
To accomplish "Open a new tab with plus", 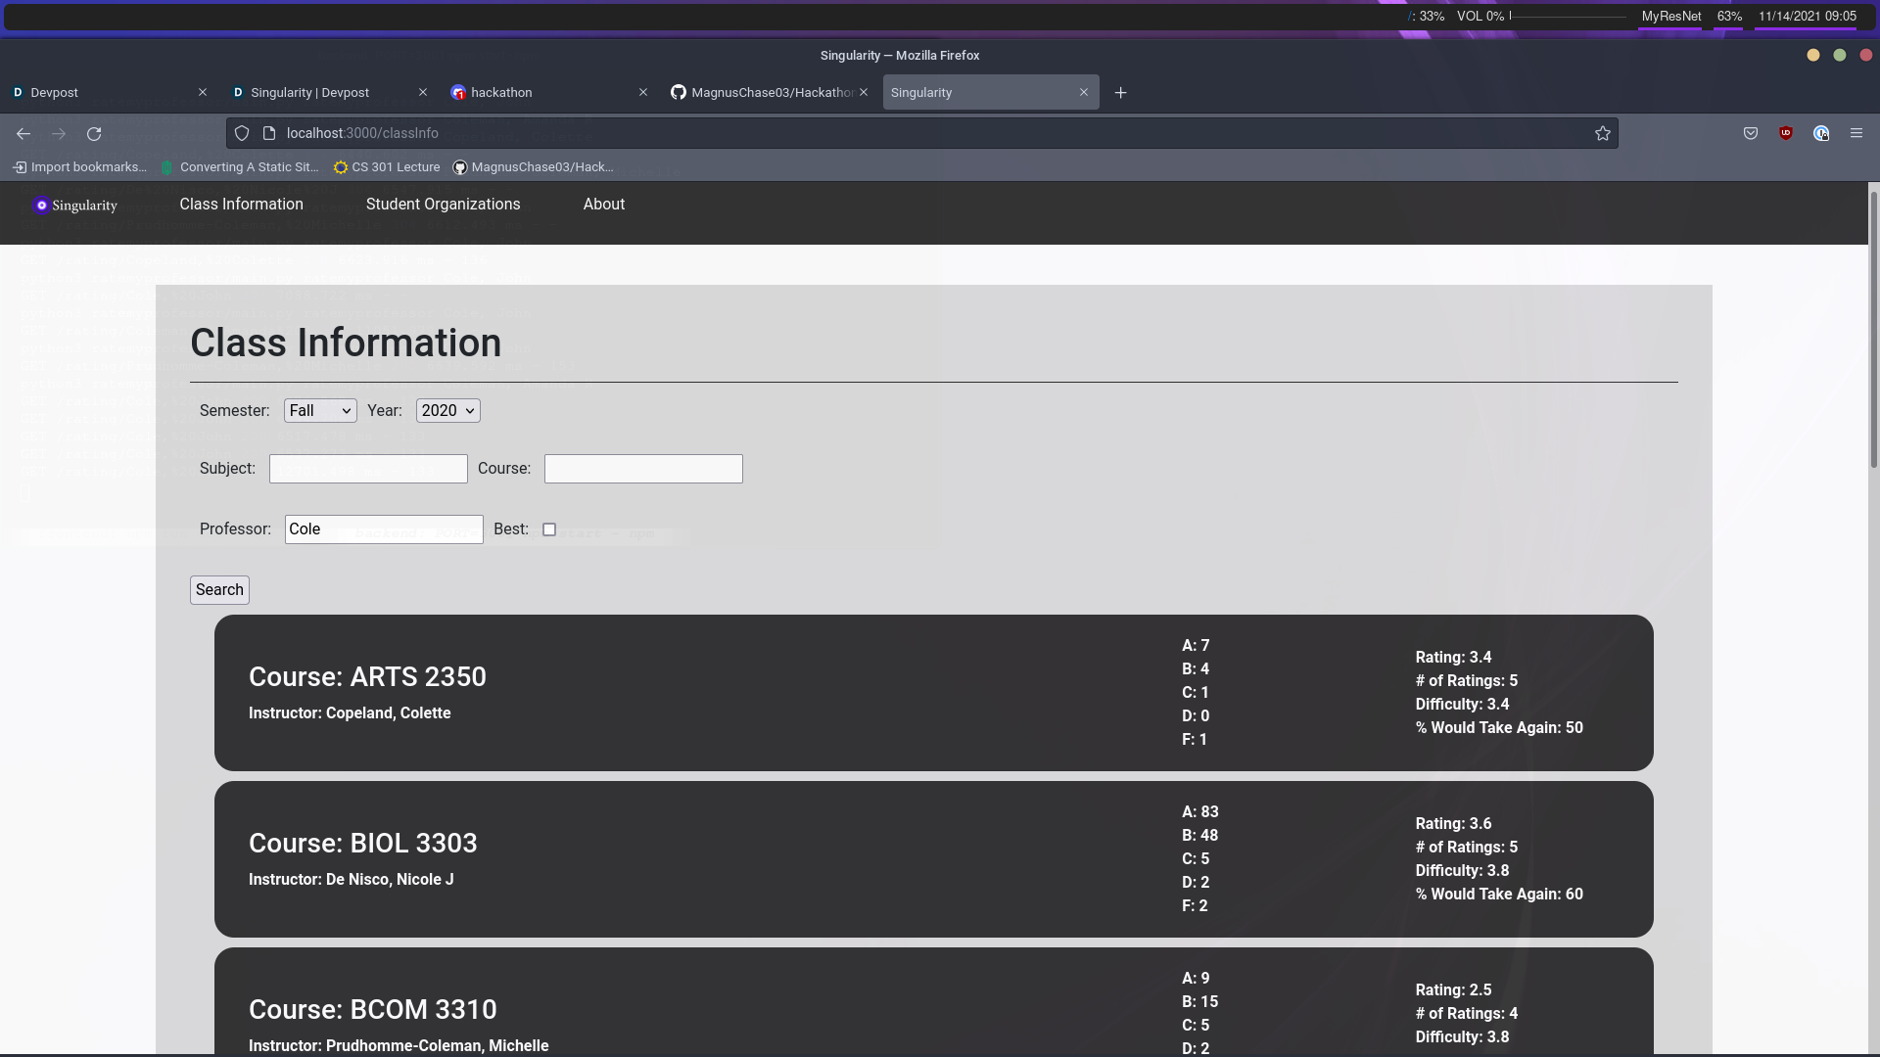I will pos(1121,93).
